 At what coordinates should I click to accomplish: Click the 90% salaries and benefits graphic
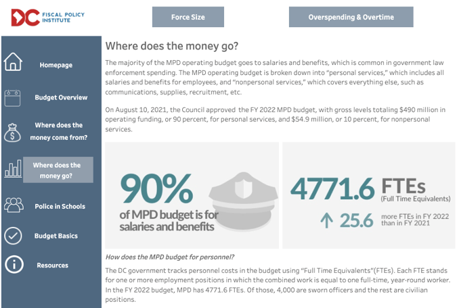point(192,195)
